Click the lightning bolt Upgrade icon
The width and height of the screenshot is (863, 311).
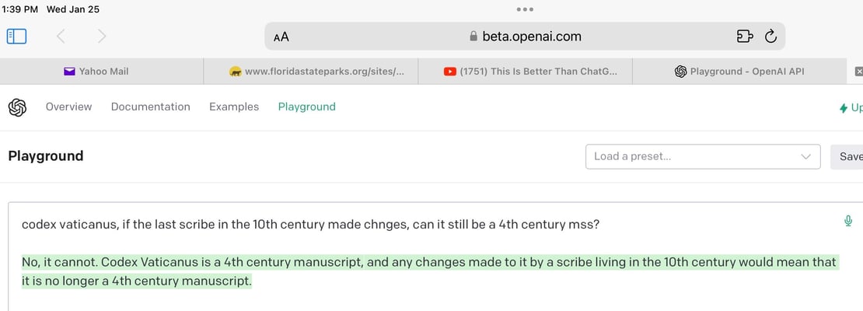844,108
